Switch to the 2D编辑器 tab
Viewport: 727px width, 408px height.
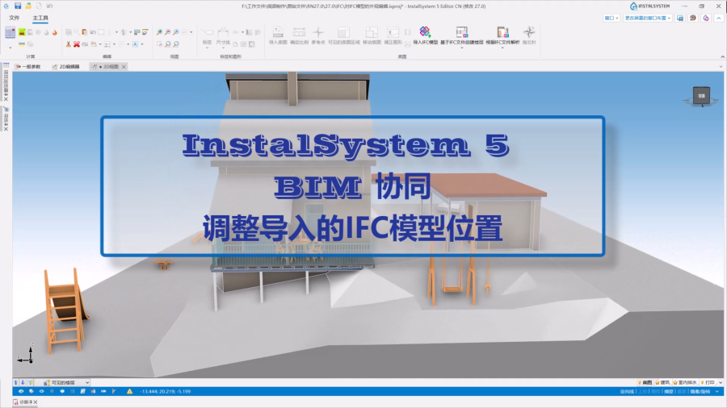(66, 67)
